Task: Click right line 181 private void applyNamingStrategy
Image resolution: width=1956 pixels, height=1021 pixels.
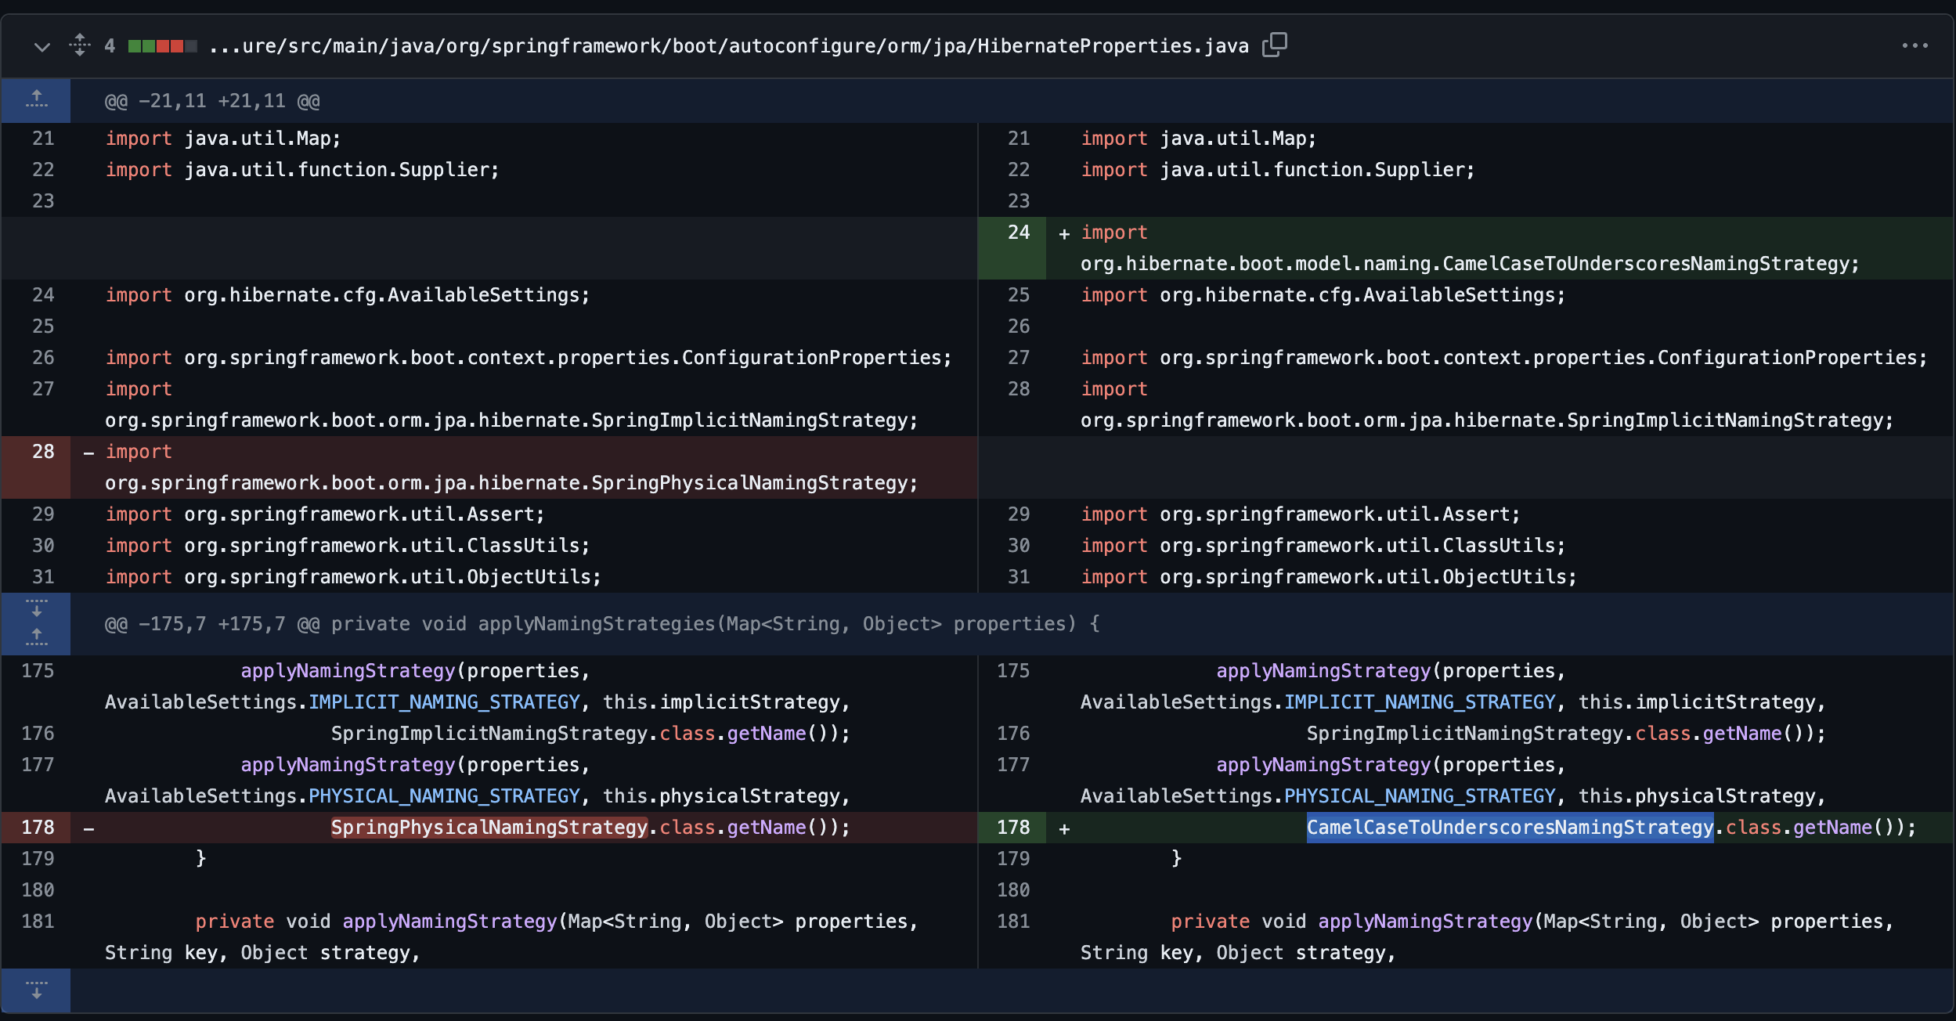Action: click(1352, 922)
